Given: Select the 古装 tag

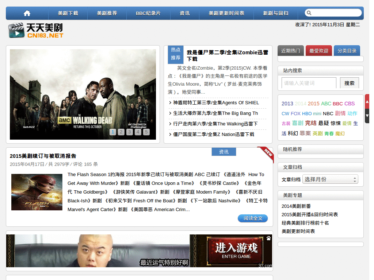Looking at the screenshot, I should pyautogui.click(x=286, y=123).
